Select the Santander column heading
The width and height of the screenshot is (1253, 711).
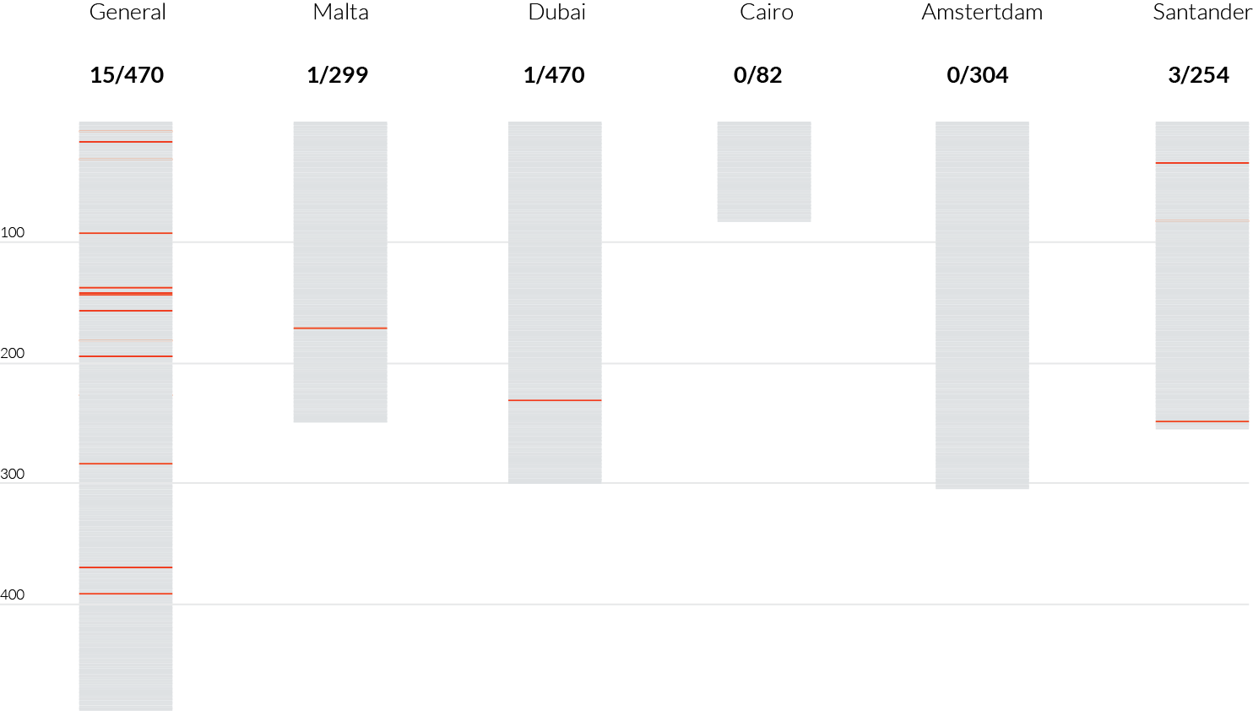tap(1202, 12)
